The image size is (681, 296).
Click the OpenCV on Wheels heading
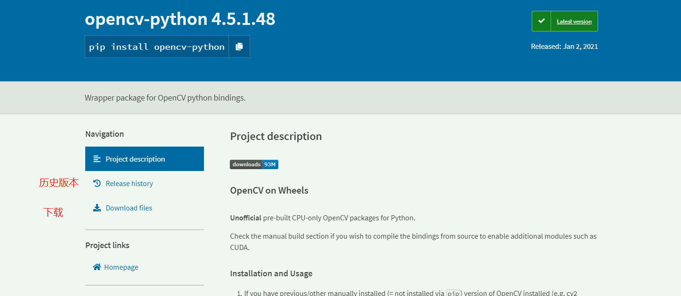[x=269, y=190]
